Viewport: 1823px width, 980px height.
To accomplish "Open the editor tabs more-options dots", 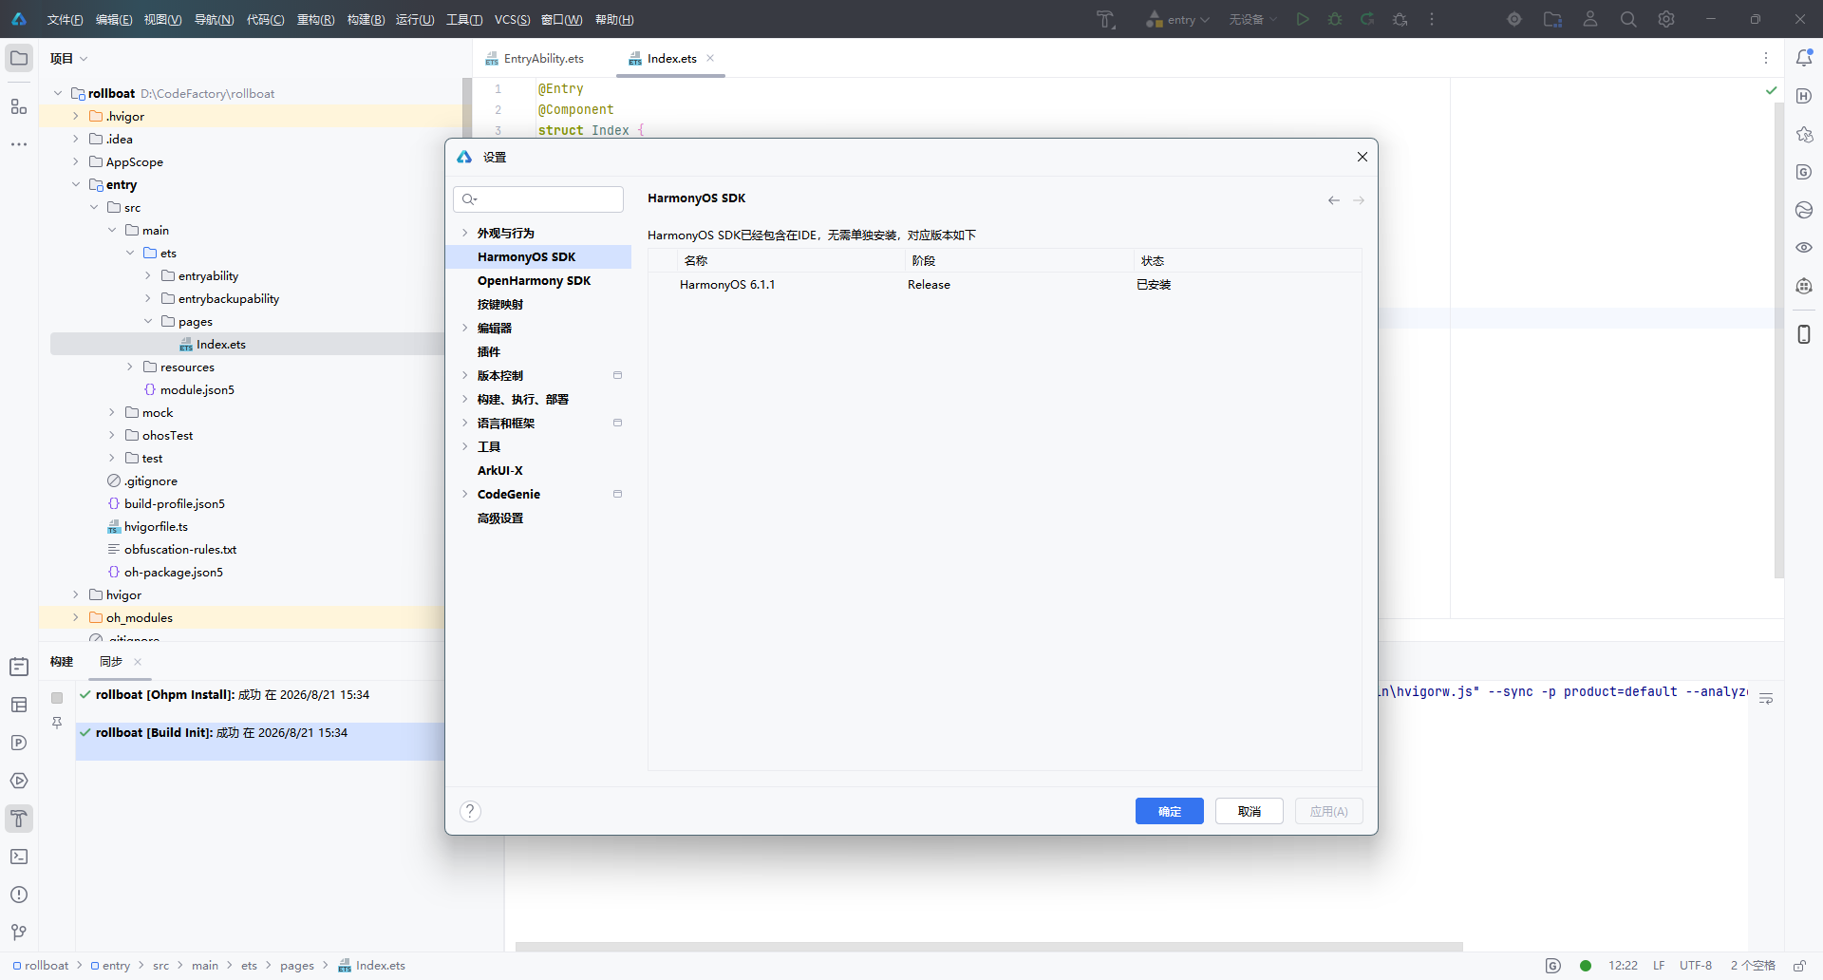I will tap(1766, 58).
